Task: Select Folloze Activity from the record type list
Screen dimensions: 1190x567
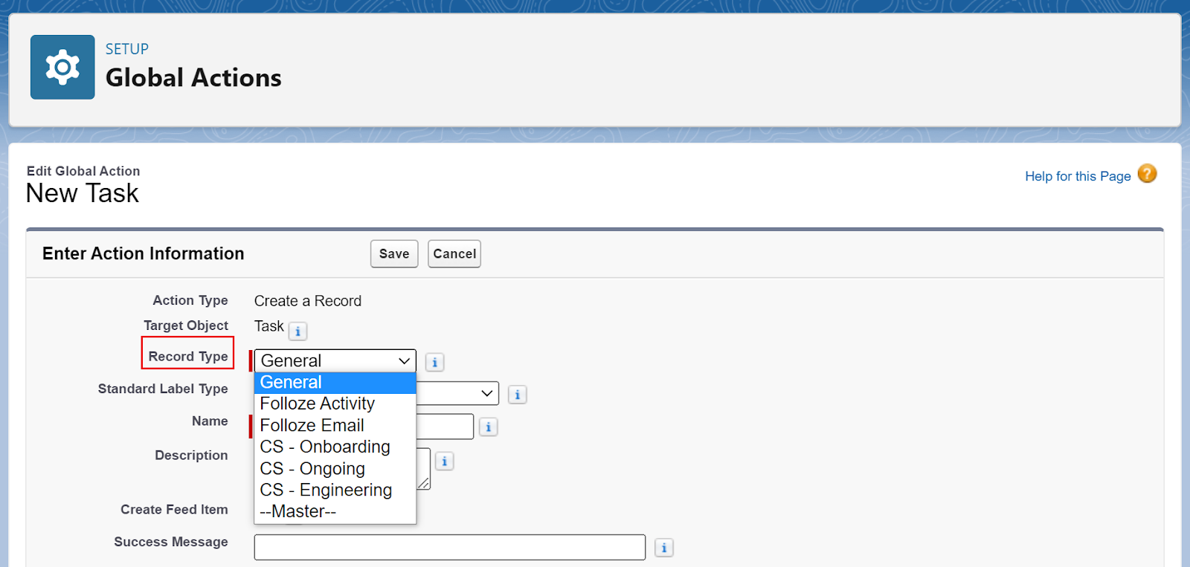Action: (x=318, y=404)
